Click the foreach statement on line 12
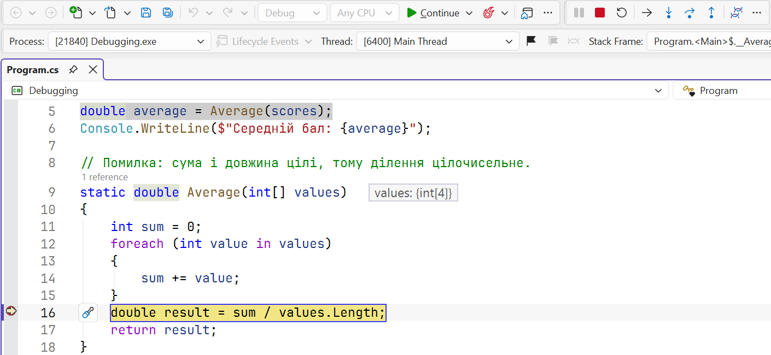The image size is (771, 355). tap(221, 244)
